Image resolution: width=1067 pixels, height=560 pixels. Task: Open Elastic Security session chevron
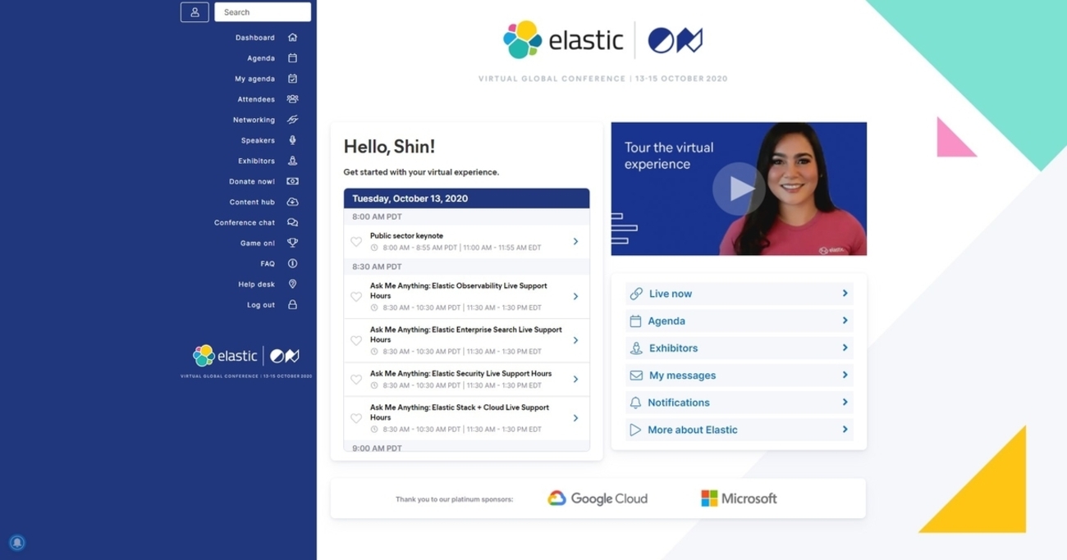click(x=575, y=380)
